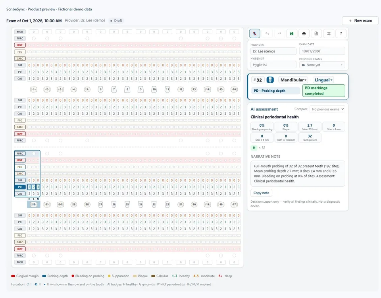Select CALC label inside the tooth 32 selection box
This screenshot has height=298, width=381.
click(20, 174)
